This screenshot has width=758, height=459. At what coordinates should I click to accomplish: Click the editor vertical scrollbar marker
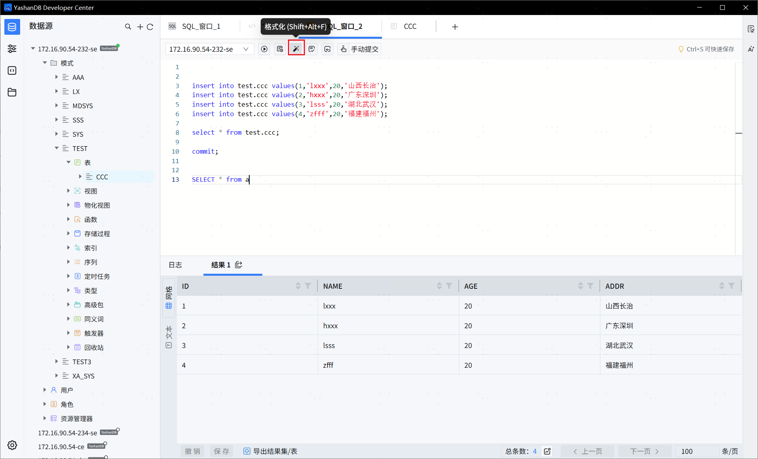coord(739,133)
